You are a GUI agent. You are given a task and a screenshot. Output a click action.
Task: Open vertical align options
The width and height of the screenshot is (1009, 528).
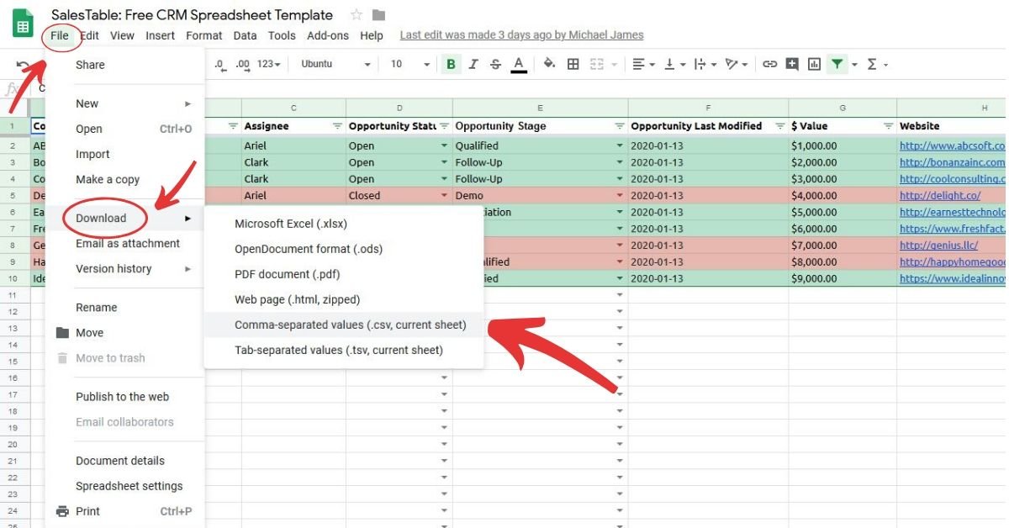[674, 64]
